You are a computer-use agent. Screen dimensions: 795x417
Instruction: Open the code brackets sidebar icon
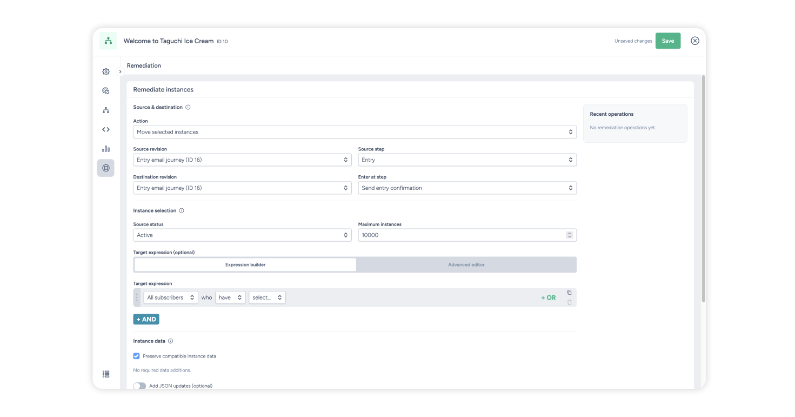coord(106,129)
